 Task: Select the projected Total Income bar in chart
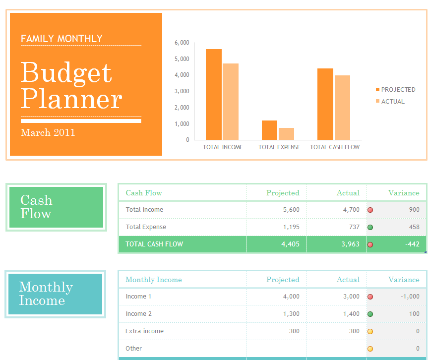[x=214, y=94]
